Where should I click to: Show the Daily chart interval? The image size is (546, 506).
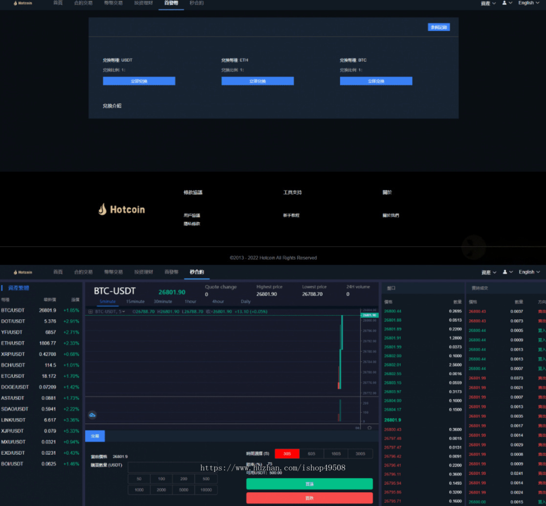pos(245,301)
